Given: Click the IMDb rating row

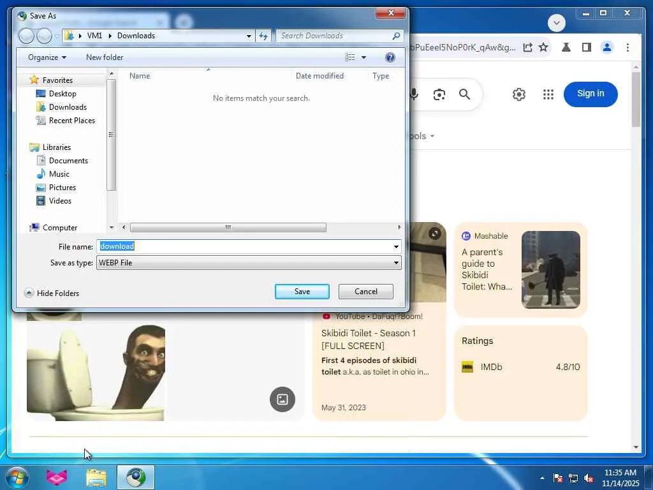Looking at the screenshot, I should [x=520, y=367].
